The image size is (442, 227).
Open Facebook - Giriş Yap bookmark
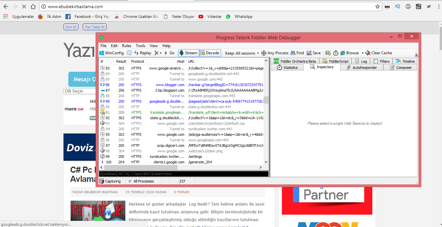pyautogui.click(x=88, y=17)
